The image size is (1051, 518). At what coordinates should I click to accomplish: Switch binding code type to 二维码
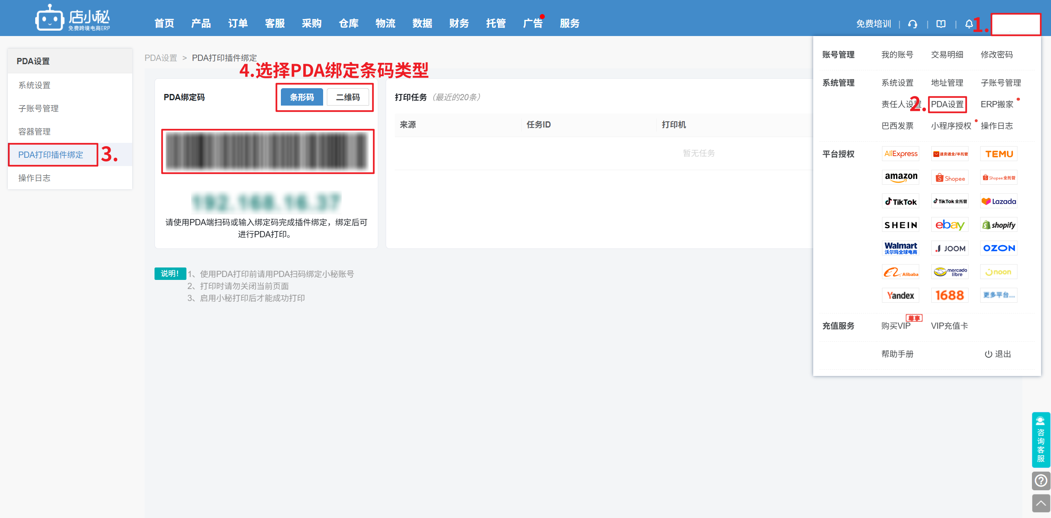(348, 97)
